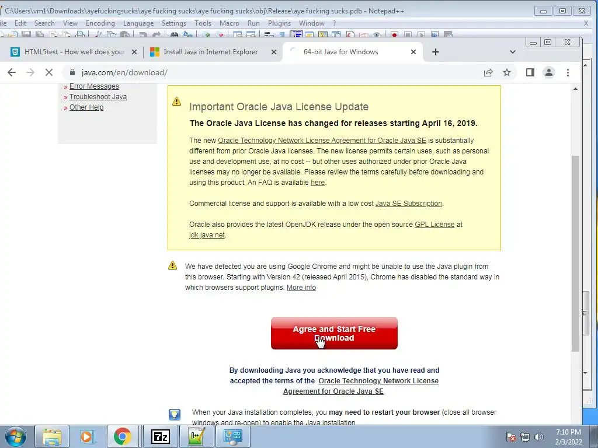Open the Control Panel taskbar icon
The image size is (598, 448).
[x=233, y=436]
